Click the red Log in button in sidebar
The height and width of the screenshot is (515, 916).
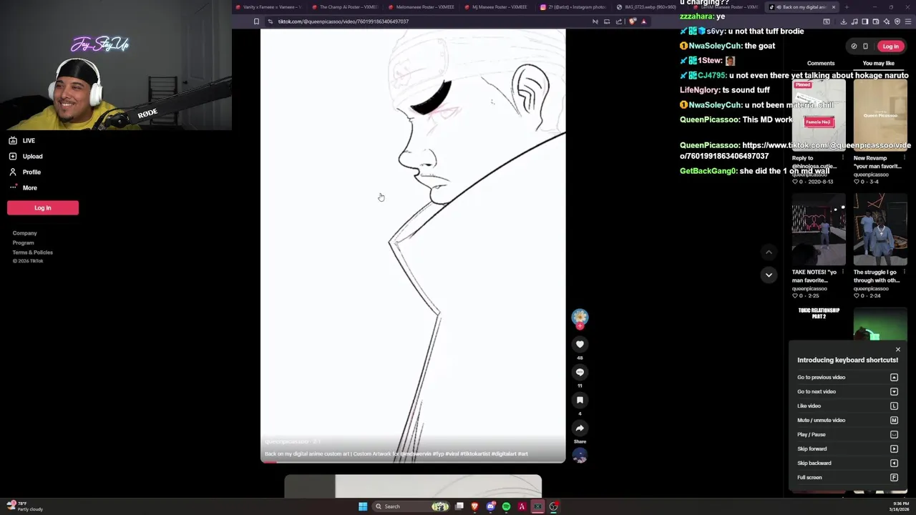click(x=43, y=207)
